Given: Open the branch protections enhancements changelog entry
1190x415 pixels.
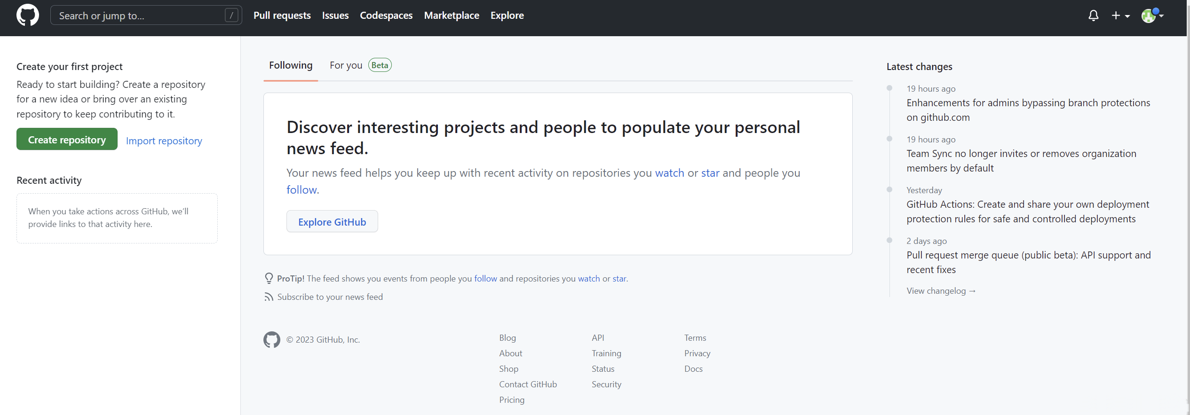Looking at the screenshot, I should pyautogui.click(x=1028, y=110).
